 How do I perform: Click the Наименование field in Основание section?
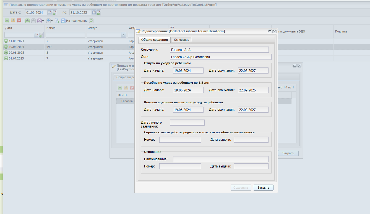(221, 159)
